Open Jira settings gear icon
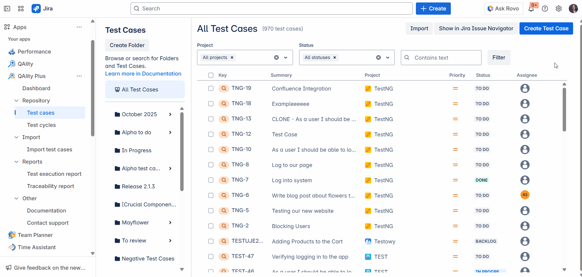The image size is (582, 277). (559, 9)
